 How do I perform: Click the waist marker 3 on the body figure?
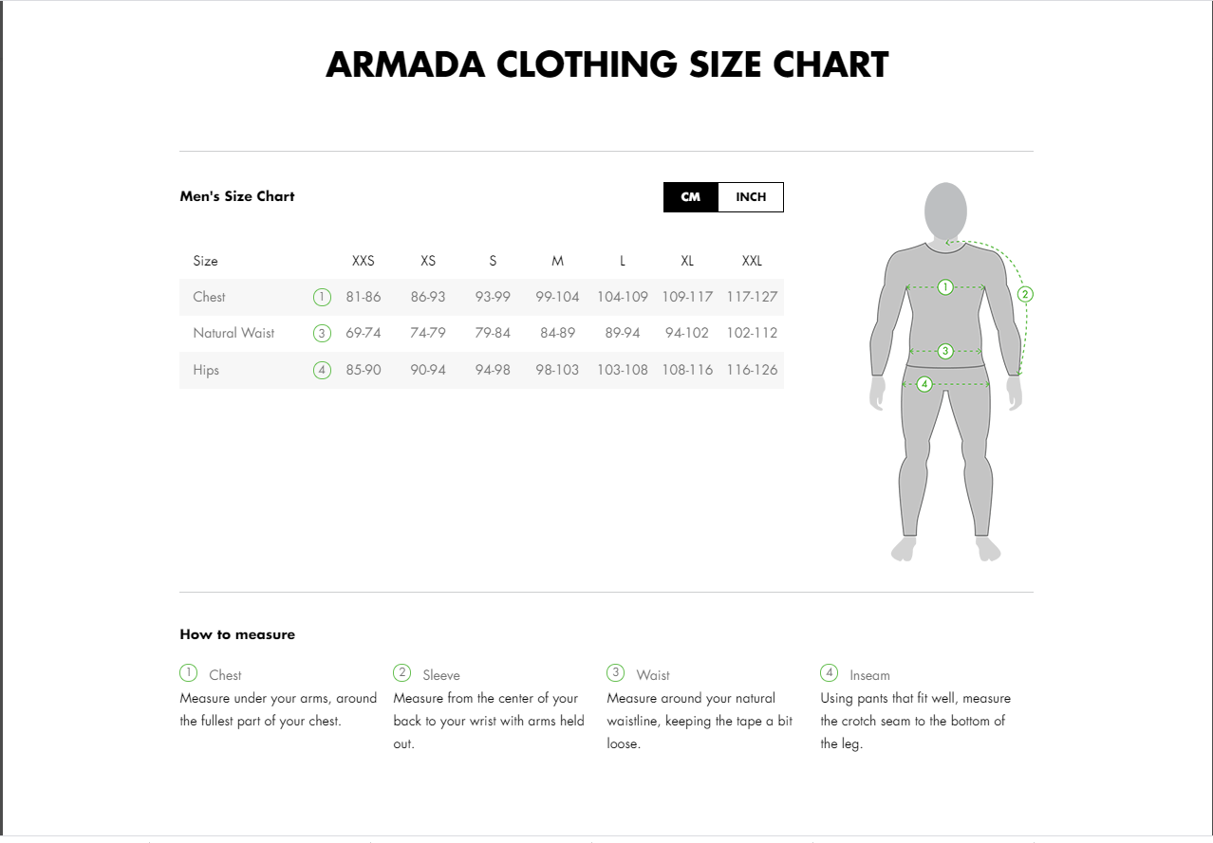(944, 351)
